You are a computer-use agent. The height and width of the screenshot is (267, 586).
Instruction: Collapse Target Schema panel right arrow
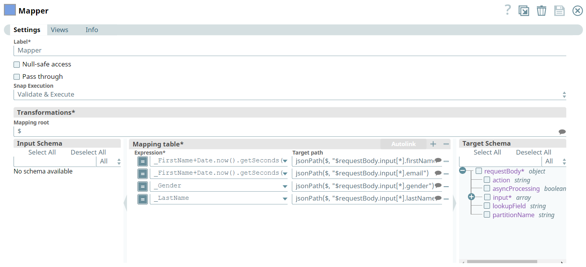[x=454, y=203]
